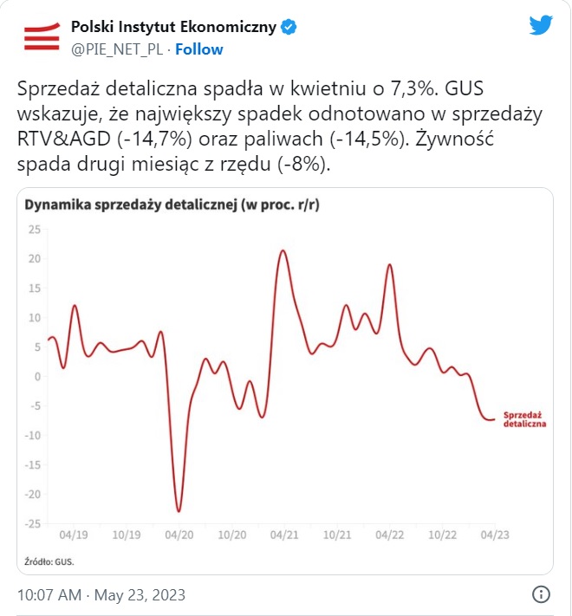Viewport: 572px width, 616px height.
Task: Click the red Sprzedaż detaliczna series label
Action: click(524, 420)
